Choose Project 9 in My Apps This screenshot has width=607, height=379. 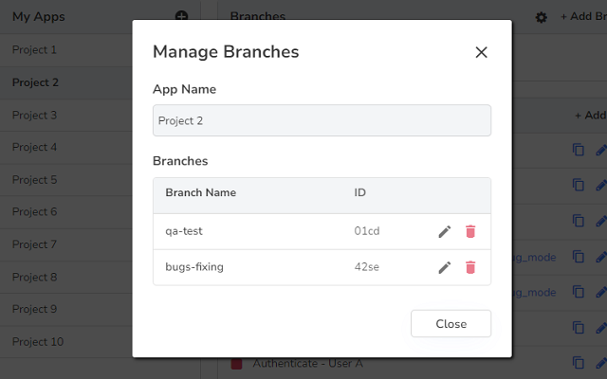(35, 309)
